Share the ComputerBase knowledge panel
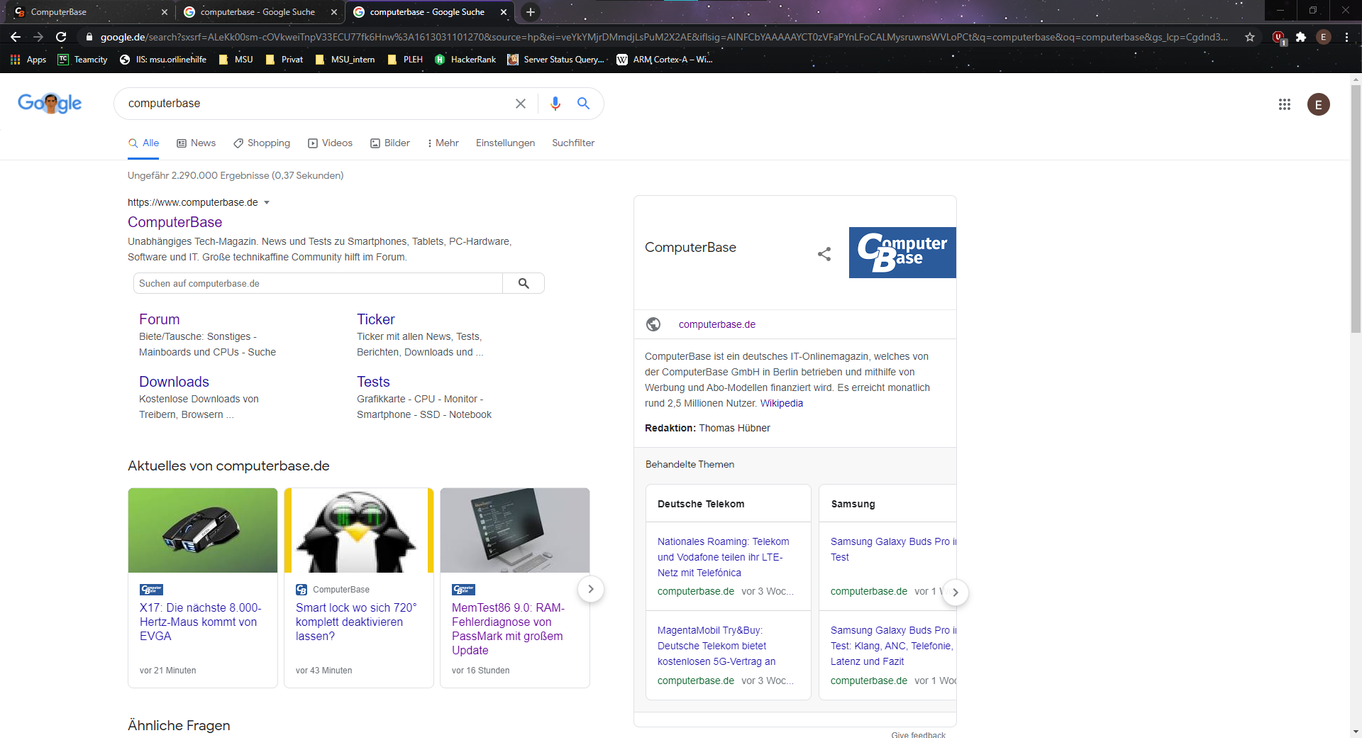Viewport: 1362px width, 738px height. (824, 254)
